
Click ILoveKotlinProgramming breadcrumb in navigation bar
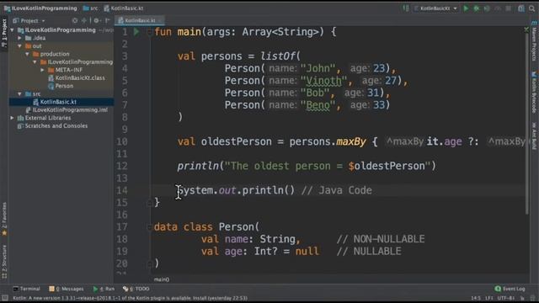pos(40,8)
